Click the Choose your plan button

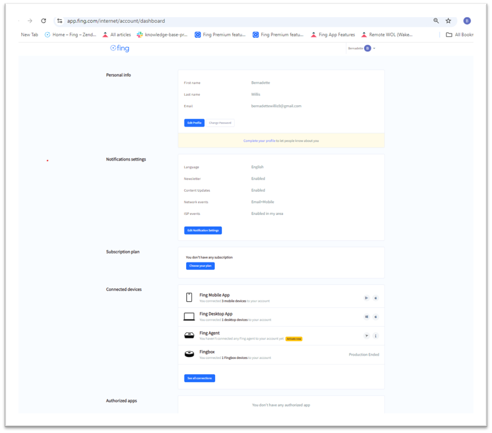point(200,266)
